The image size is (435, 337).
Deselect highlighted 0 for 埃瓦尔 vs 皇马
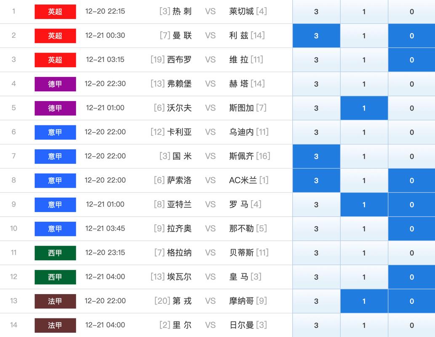(412, 277)
